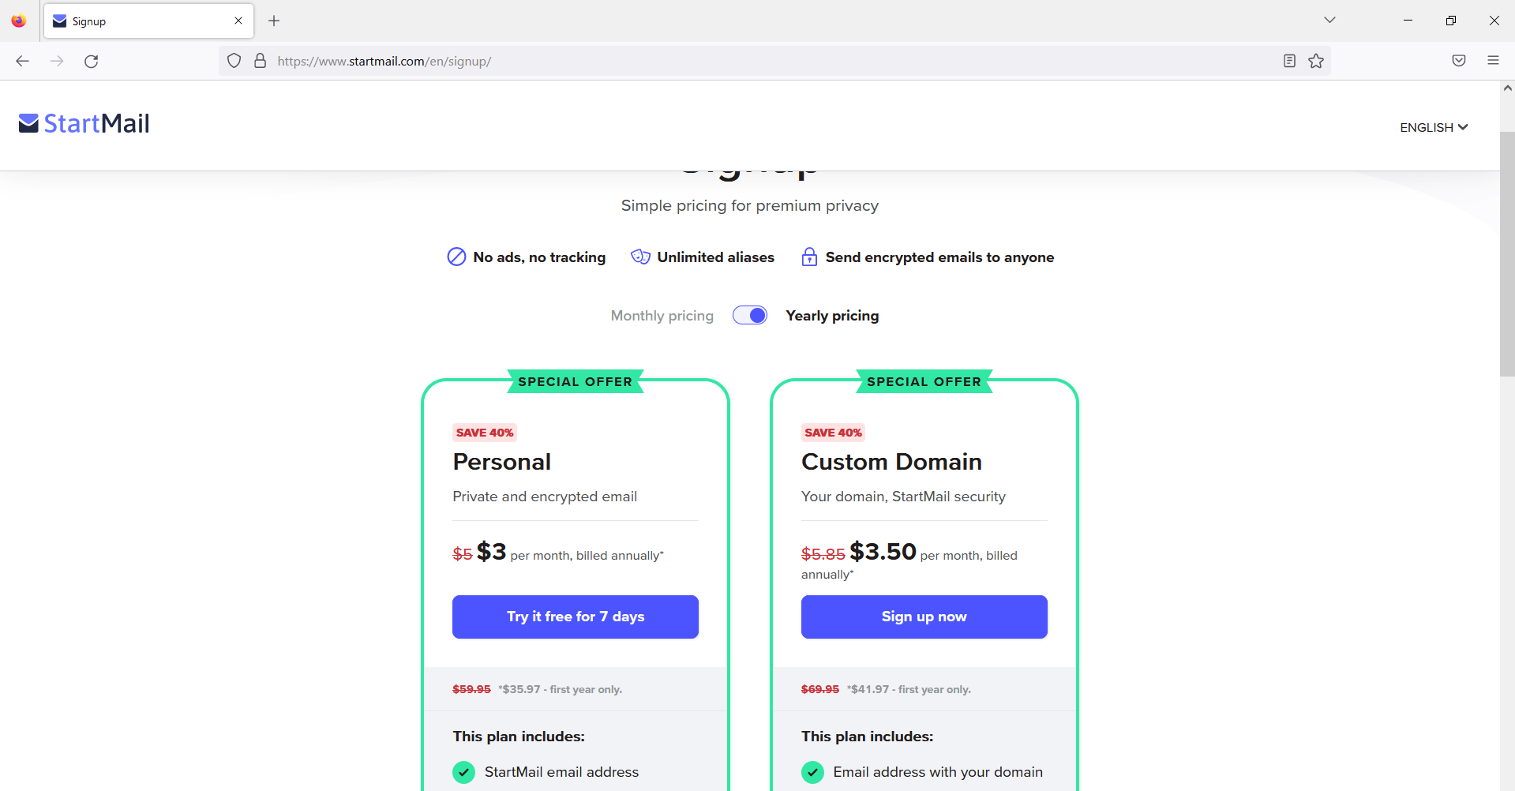The width and height of the screenshot is (1515, 791).
Task: Open a new browser tab
Action: pos(274,21)
